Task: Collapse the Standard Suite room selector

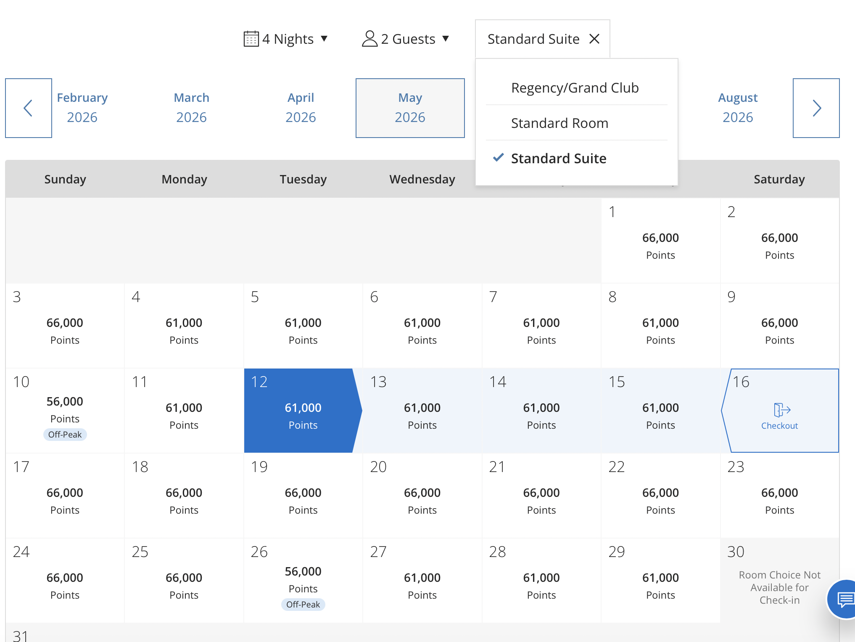Action: point(533,39)
